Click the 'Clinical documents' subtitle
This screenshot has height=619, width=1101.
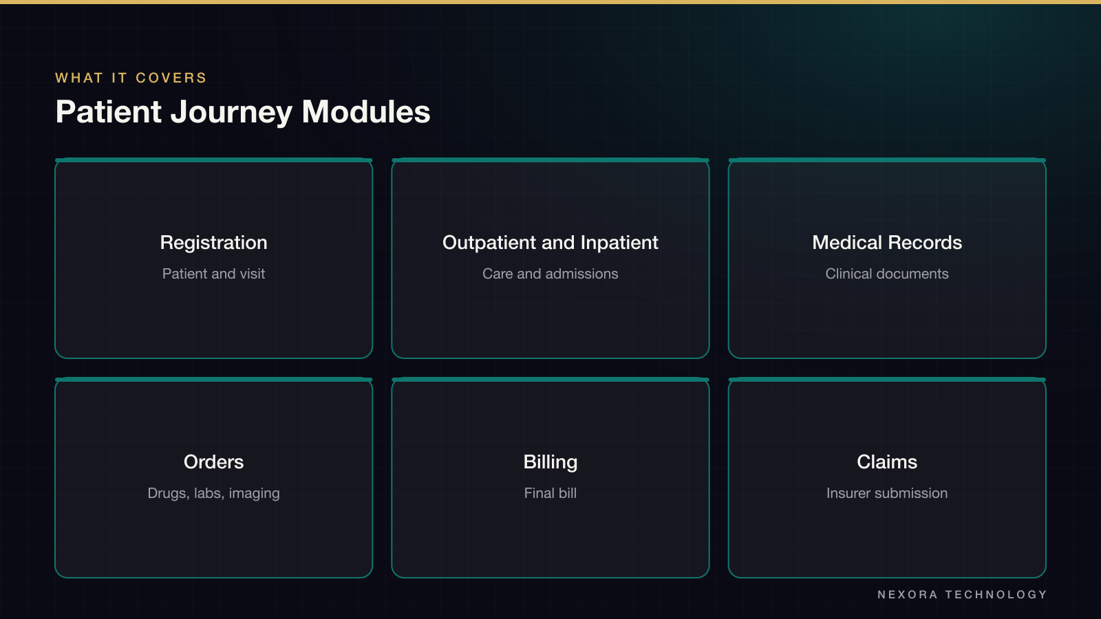tap(887, 274)
